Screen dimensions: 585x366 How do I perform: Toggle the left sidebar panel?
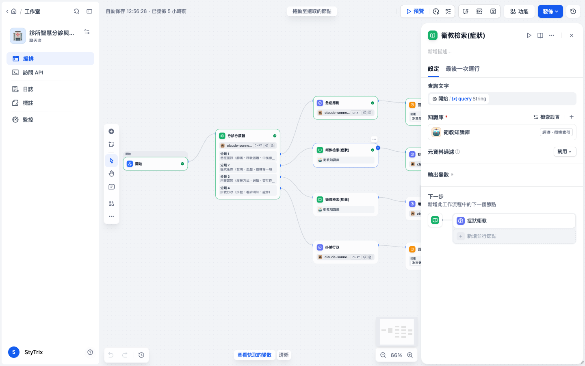(x=89, y=11)
